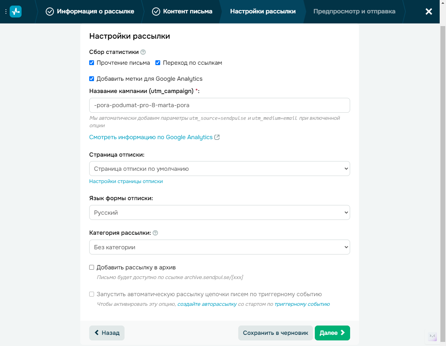Click the external link icon after Google Analytics

click(x=217, y=137)
